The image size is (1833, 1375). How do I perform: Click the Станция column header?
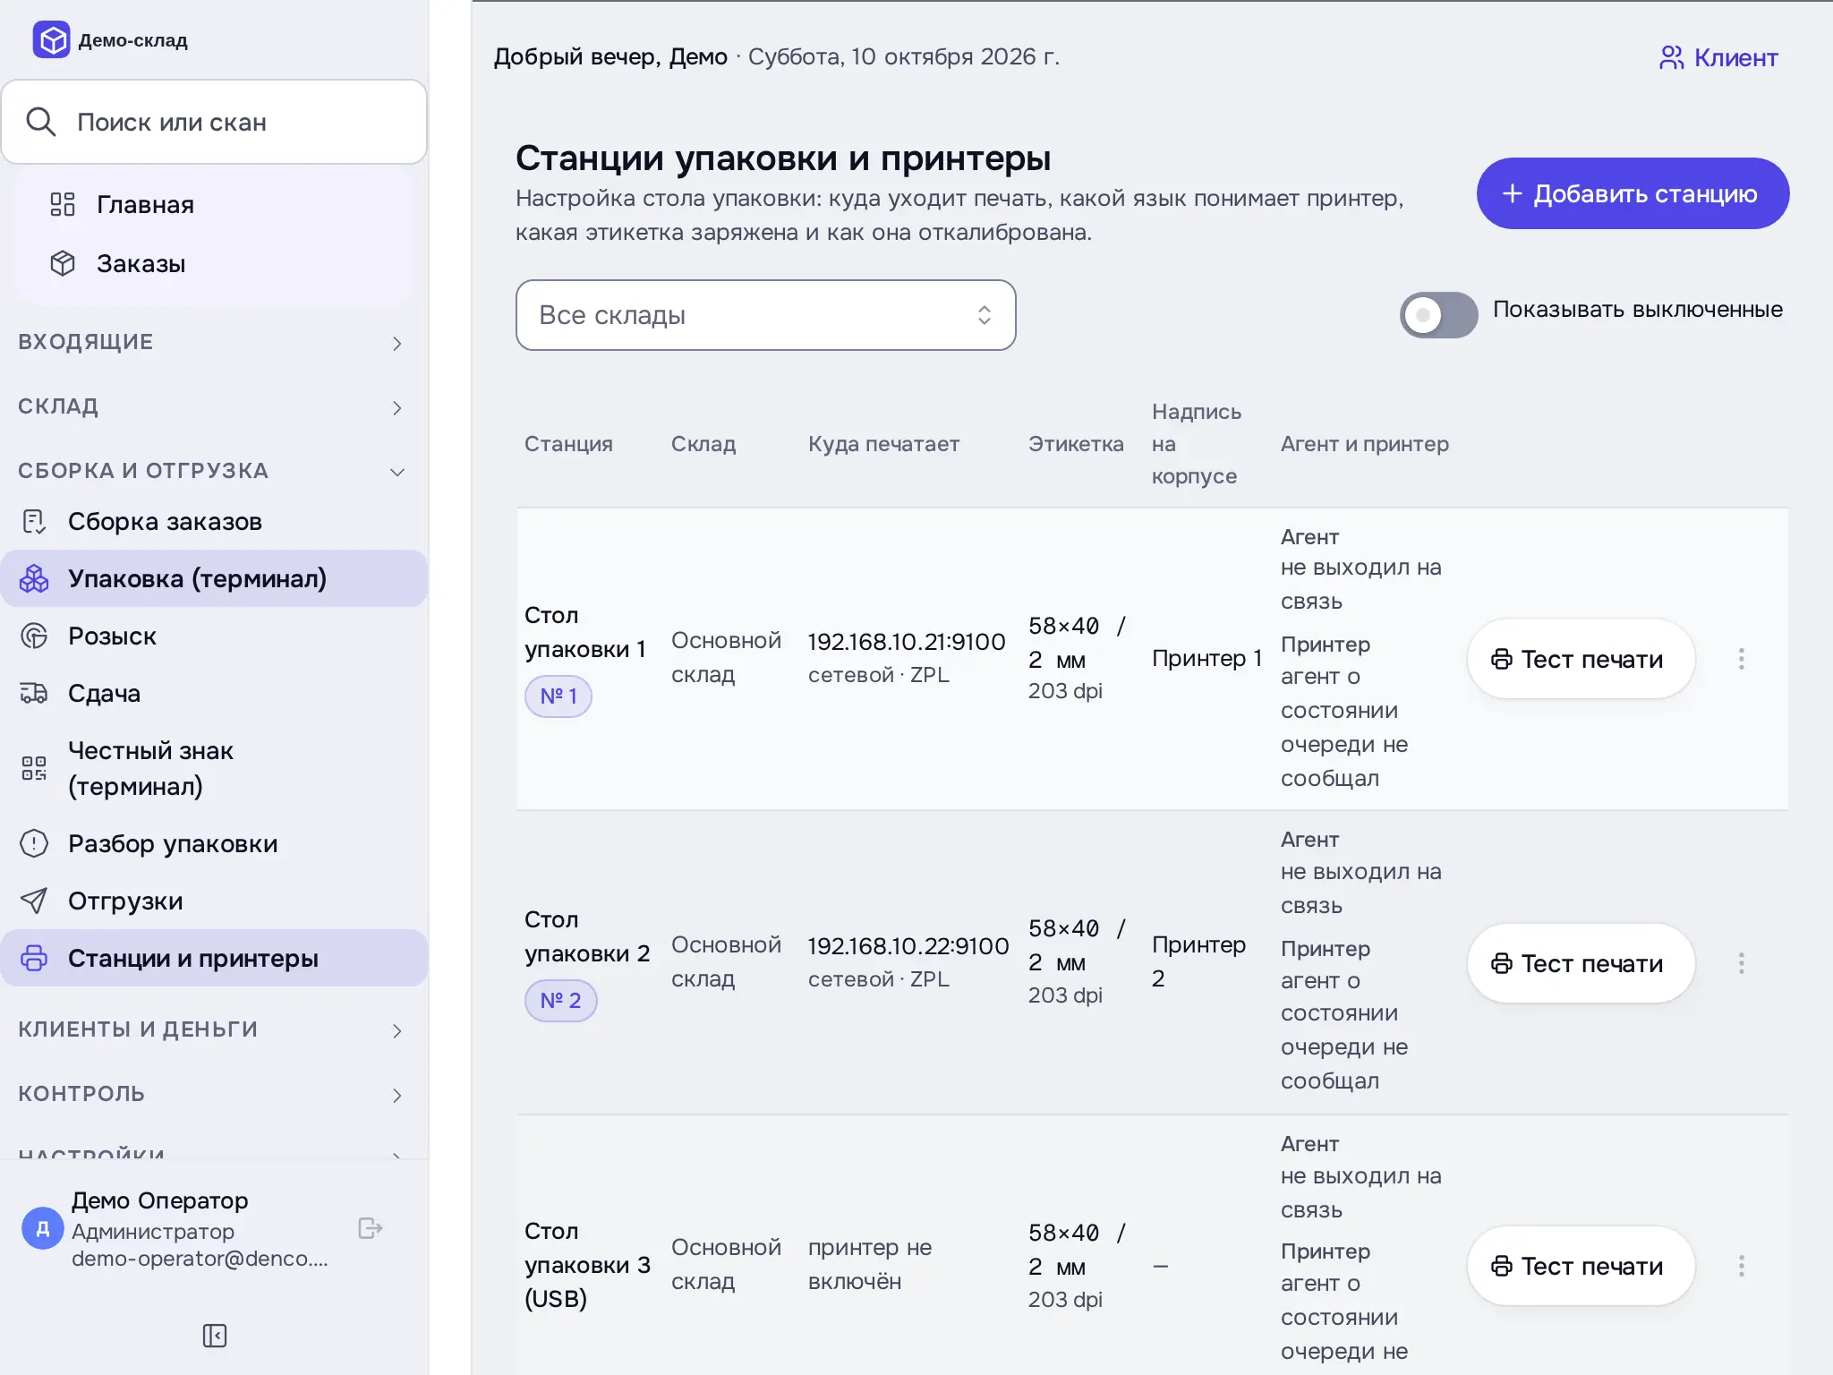[x=568, y=444]
